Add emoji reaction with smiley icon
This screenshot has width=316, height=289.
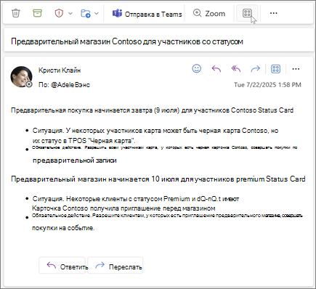197,69
